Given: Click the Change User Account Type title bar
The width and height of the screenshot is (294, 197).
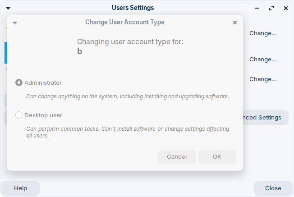Looking at the screenshot, I should (x=125, y=22).
